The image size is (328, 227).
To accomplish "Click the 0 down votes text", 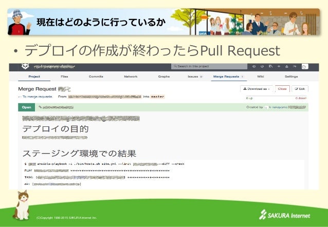I will pos(301,98).
